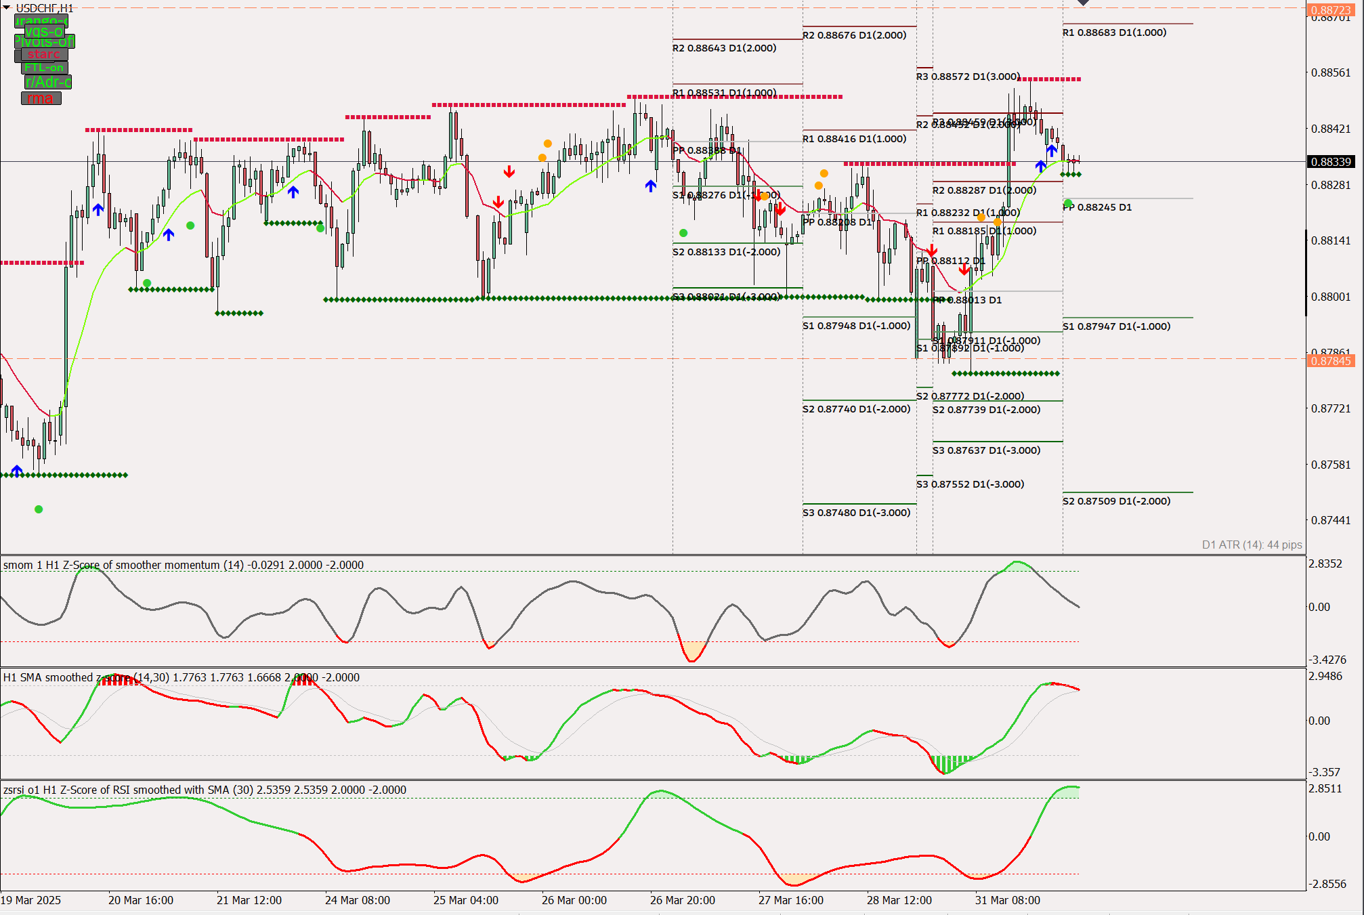Viewport: 1364px width, 915px height.
Task: Grab the chart shift triangle marker
Action: coord(1083,3)
